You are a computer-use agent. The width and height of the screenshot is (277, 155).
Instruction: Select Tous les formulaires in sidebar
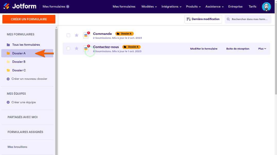[x=27, y=45]
